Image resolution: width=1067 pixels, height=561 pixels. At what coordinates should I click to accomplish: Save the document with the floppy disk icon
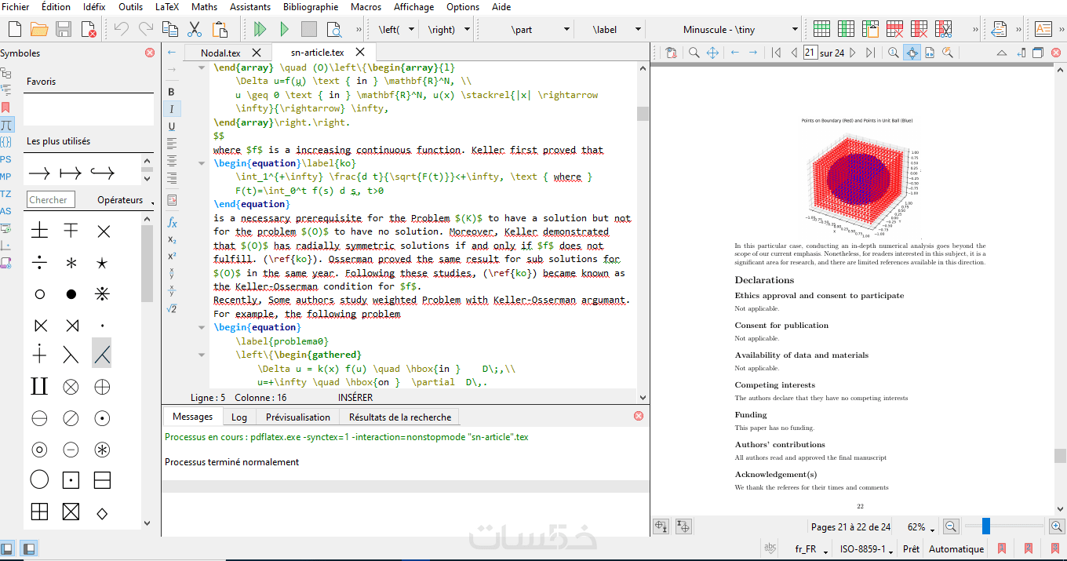64,30
